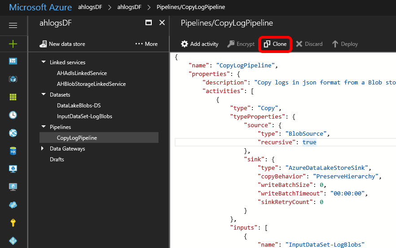Open the More menu with ellipsis
Viewport: 396px width, 248px height.
click(146, 44)
